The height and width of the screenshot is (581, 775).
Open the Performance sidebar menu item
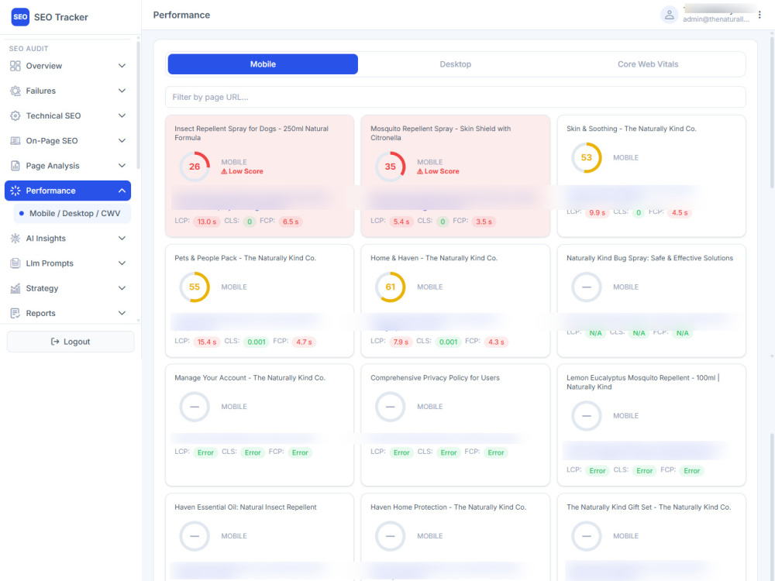67,191
